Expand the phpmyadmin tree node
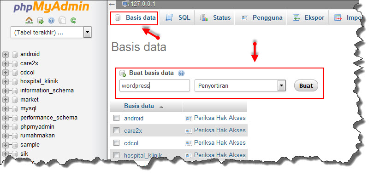This screenshot has width=374, height=176. (x=6, y=127)
